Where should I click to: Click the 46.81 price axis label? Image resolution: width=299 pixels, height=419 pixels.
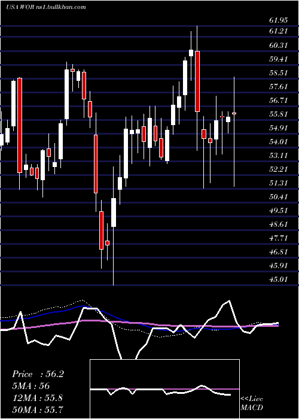[x=279, y=252]
